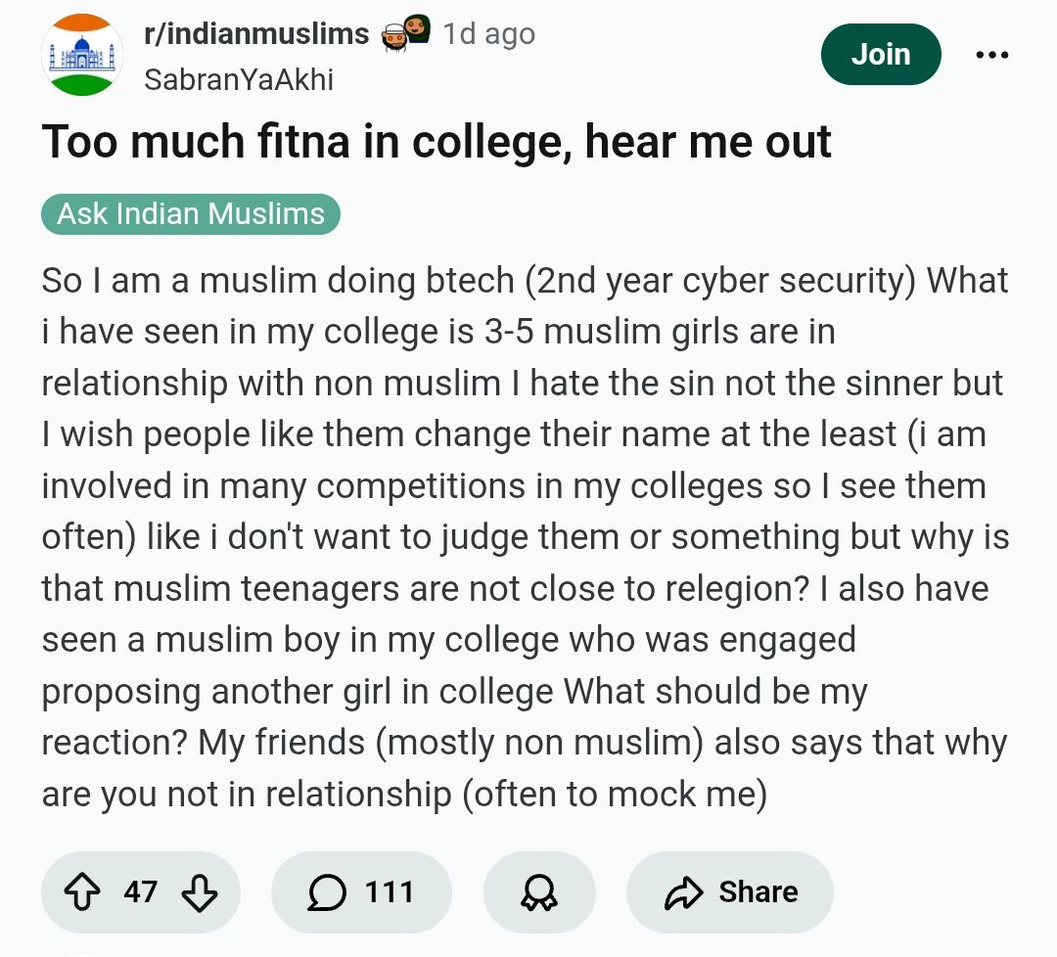Expand the post body paragraph
Image resolution: width=1057 pixels, height=957 pixels.
[525, 536]
